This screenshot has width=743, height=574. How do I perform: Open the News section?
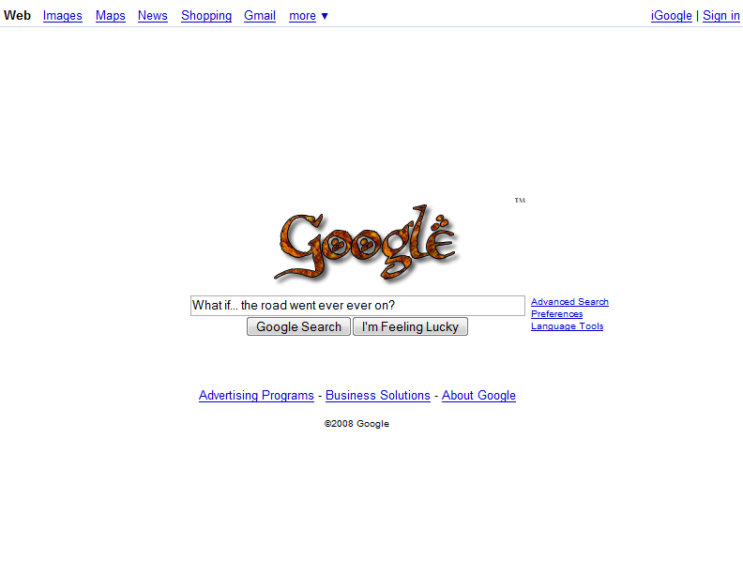pyautogui.click(x=153, y=16)
